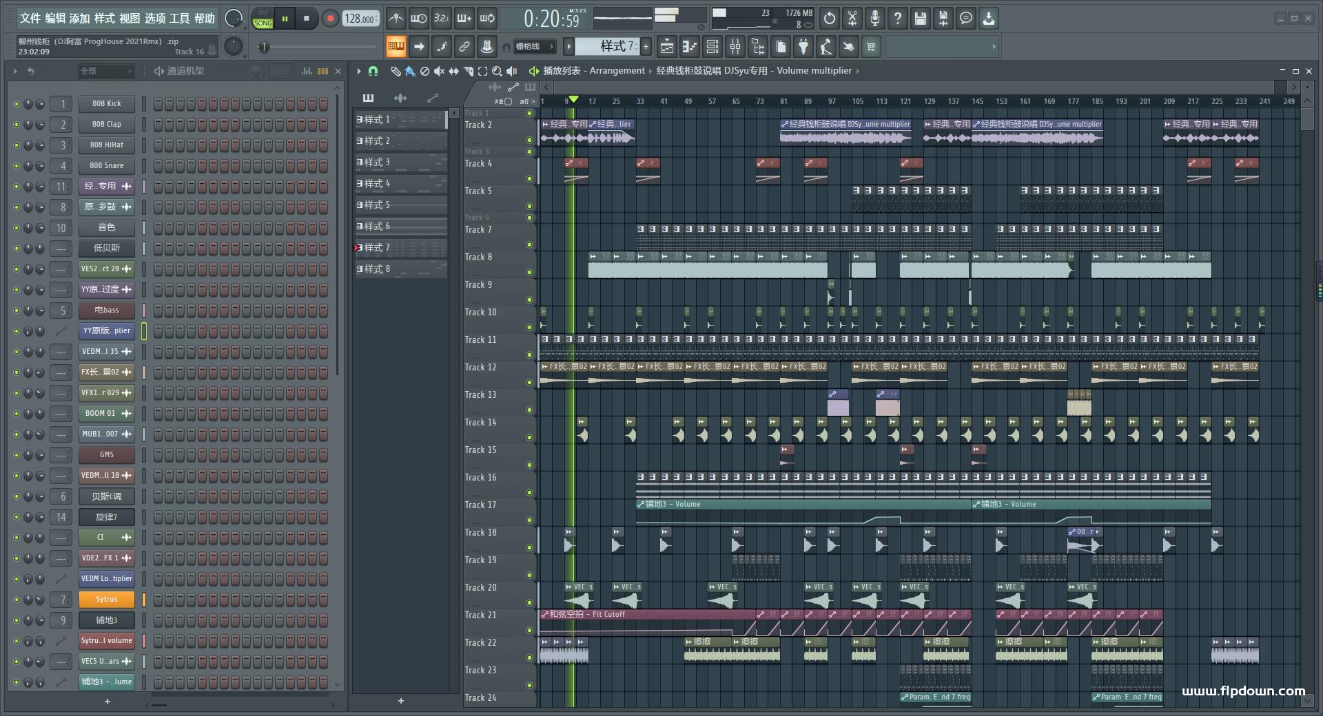Toggle mute LED for 电bass channel

tap(17, 310)
